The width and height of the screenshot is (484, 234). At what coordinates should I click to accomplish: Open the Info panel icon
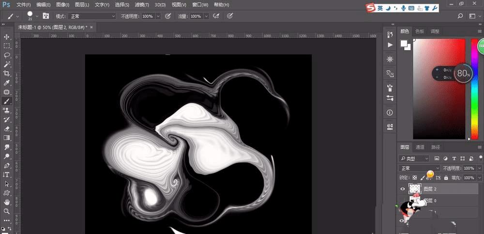(390, 112)
